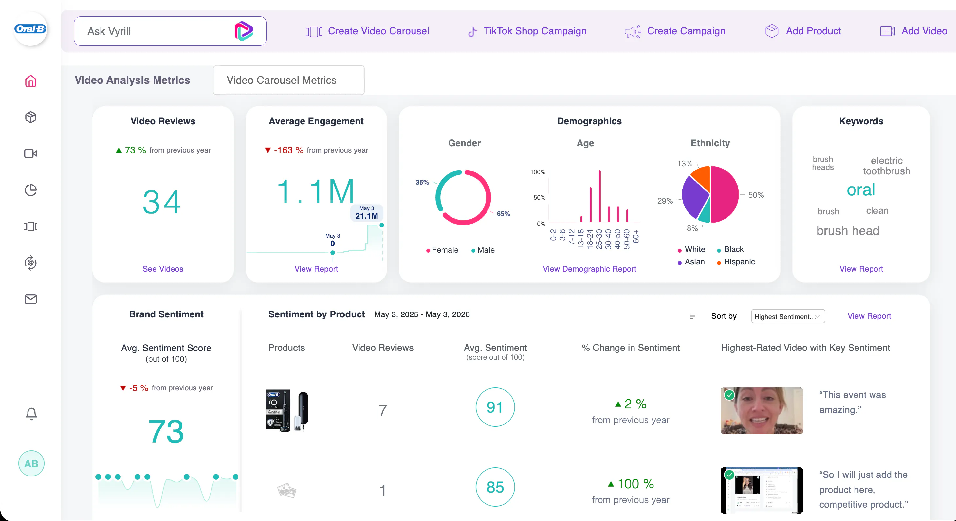Open the See Videos link

point(162,269)
